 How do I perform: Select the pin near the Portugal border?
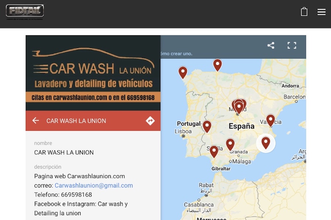pos(207,126)
